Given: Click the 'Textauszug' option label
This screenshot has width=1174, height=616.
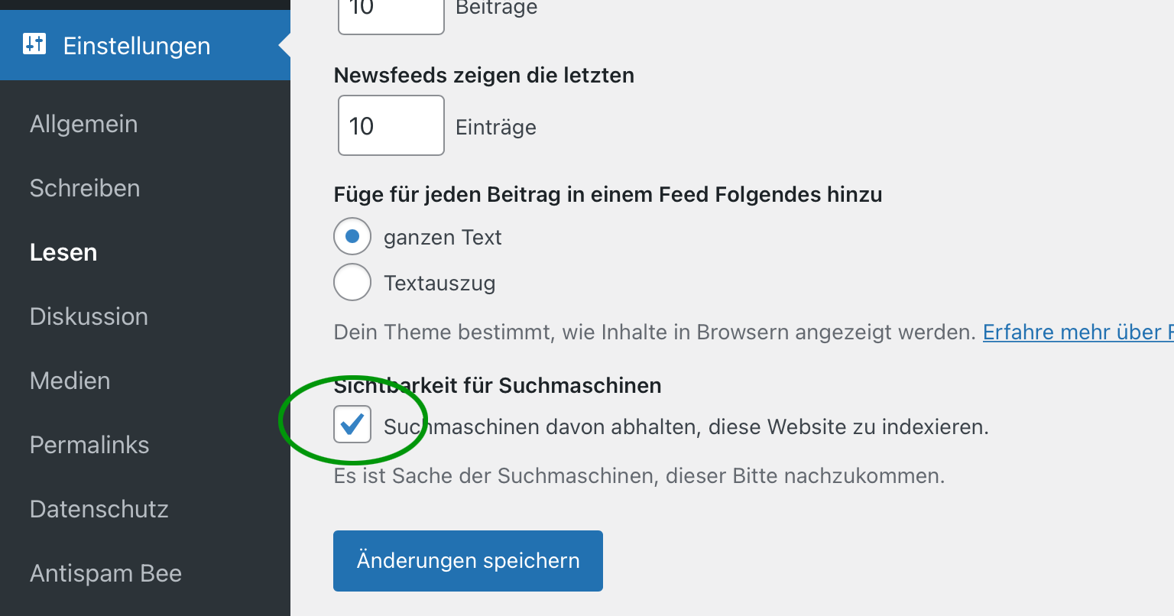Looking at the screenshot, I should (x=439, y=284).
